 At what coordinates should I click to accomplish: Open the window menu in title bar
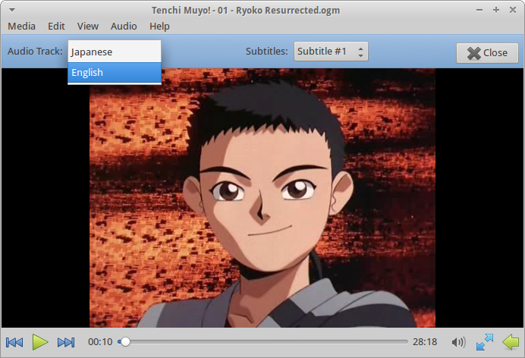[x=11, y=10]
